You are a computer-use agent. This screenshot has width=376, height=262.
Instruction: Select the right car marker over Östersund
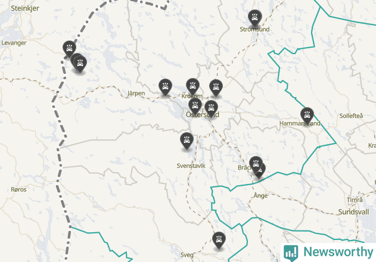211,108
